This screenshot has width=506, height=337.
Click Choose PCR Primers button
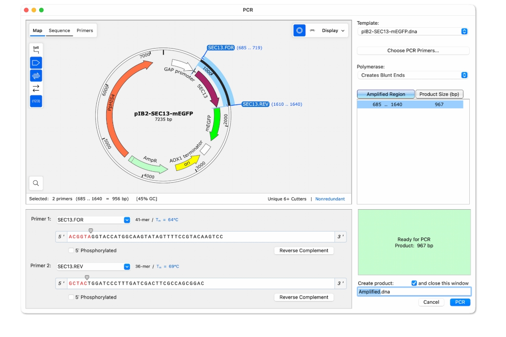tap(413, 51)
